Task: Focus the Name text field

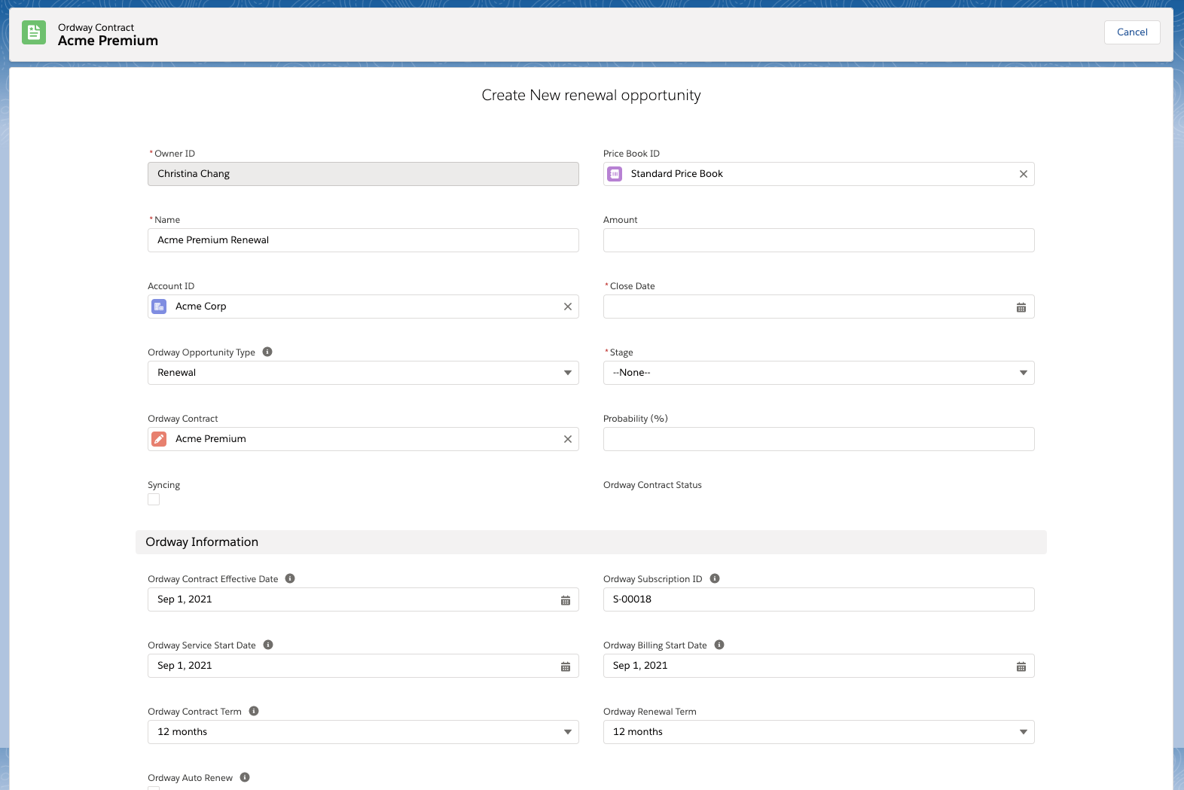Action: 363,240
